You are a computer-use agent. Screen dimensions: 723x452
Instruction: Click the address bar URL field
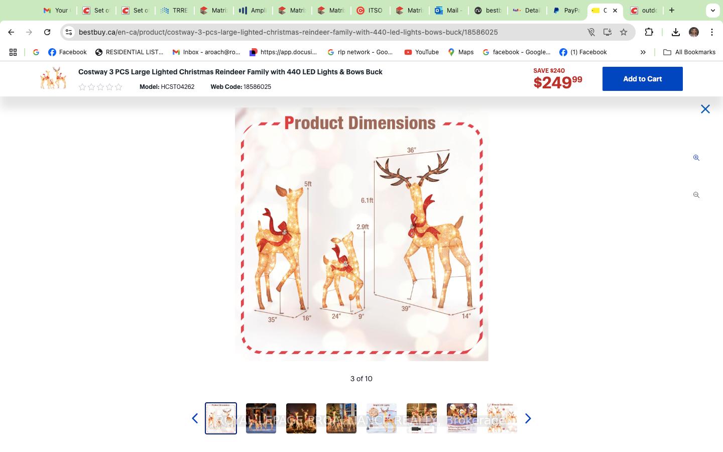[x=331, y=32]
